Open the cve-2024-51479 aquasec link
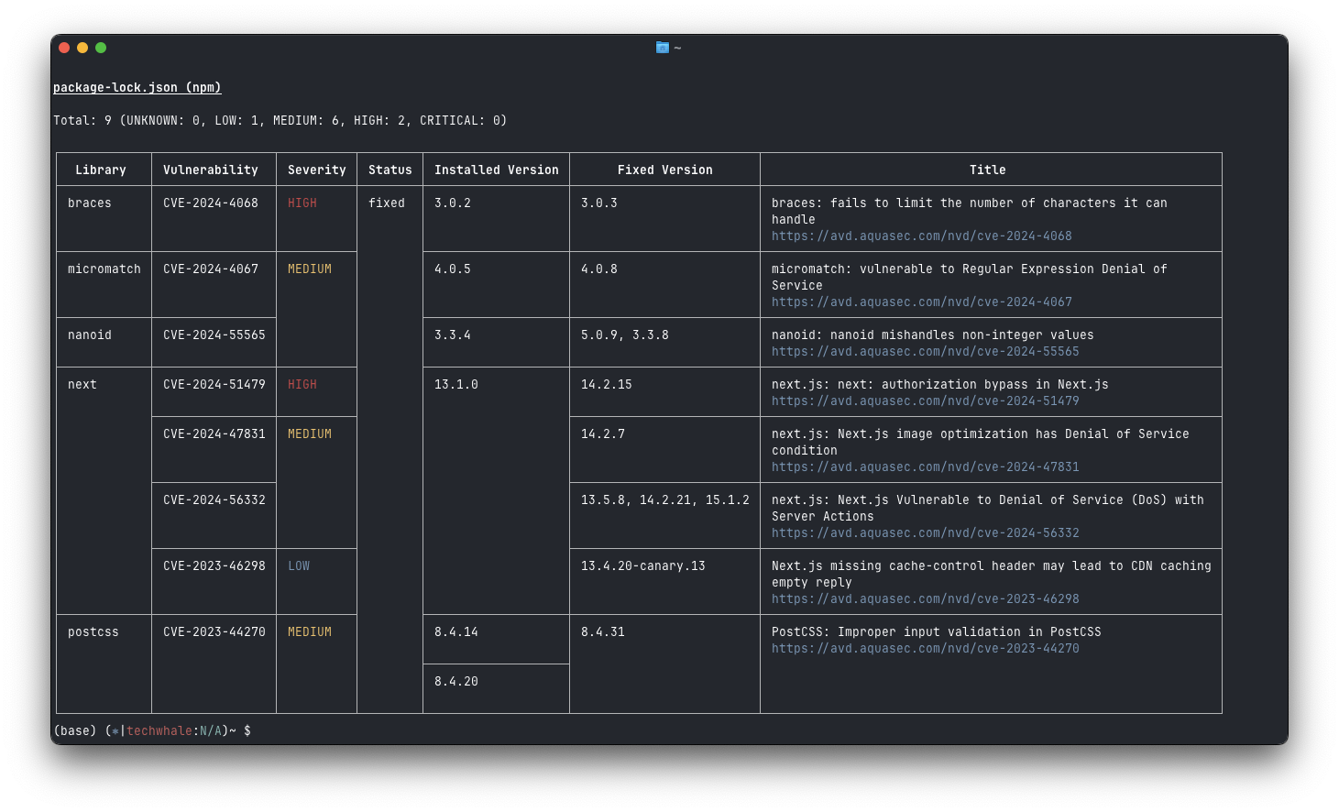Screen dimensions: 1339x812 [x=925, y=401]
